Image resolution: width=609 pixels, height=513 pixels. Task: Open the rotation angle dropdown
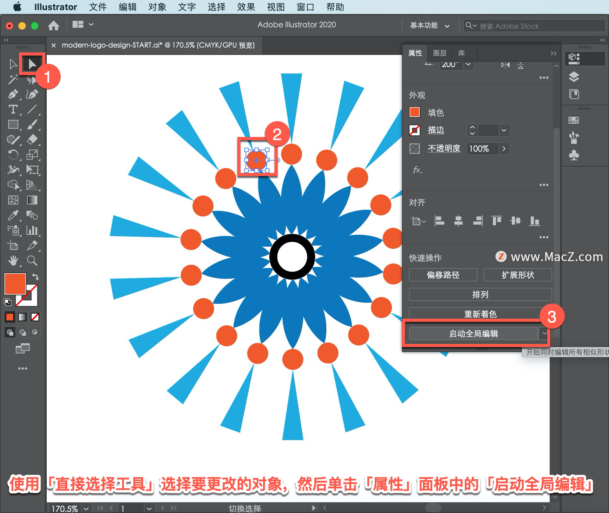[468, 65]
